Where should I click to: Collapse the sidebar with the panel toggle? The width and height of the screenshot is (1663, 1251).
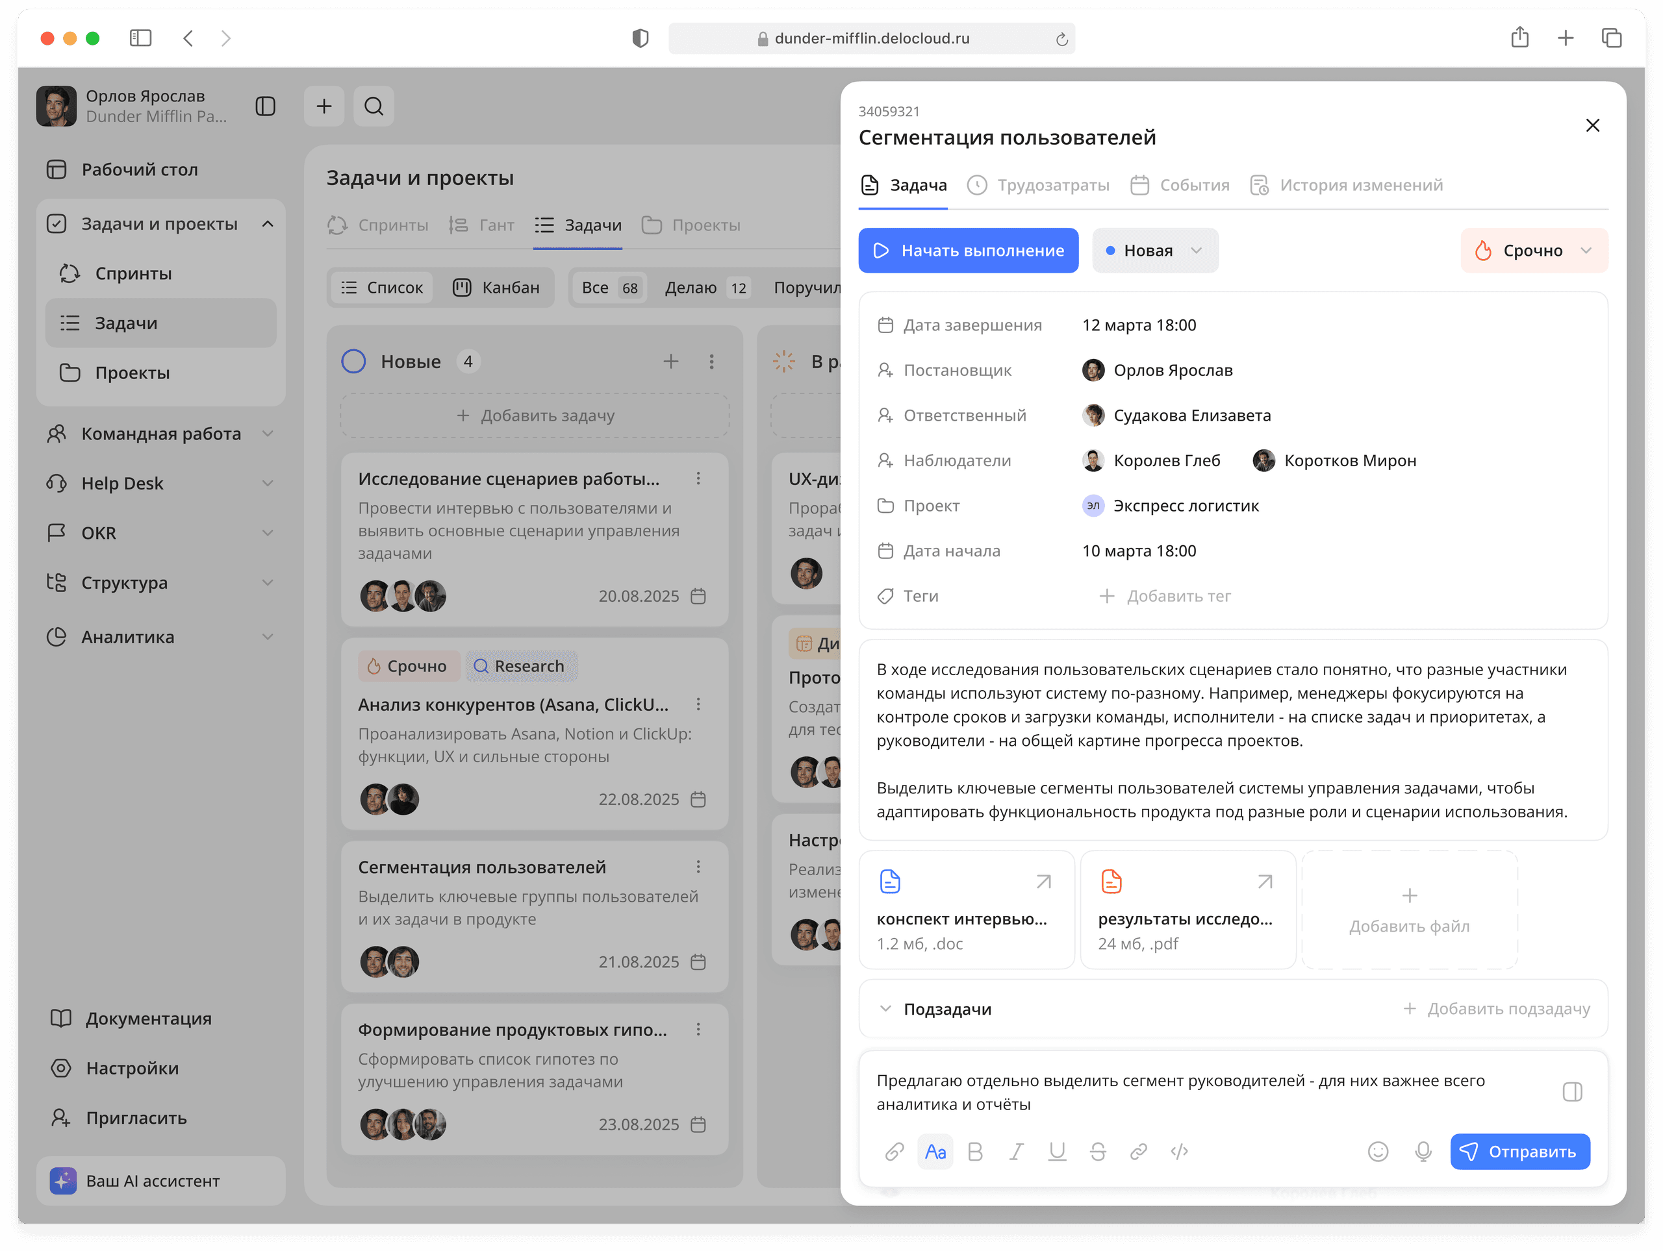[264, 106]
